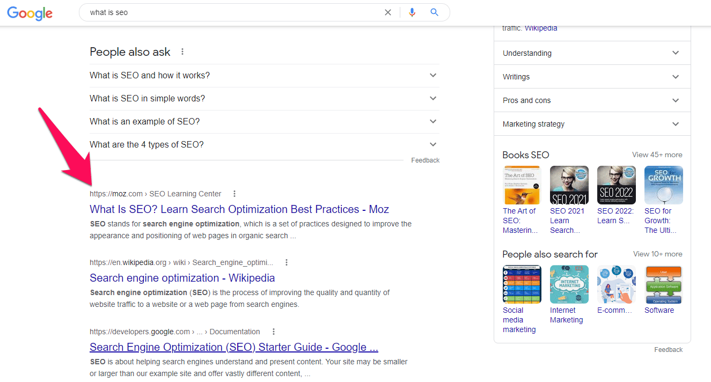711x382 pixels.
Task: Click 'Internet Marketing' text link
Action: (567, 315)
